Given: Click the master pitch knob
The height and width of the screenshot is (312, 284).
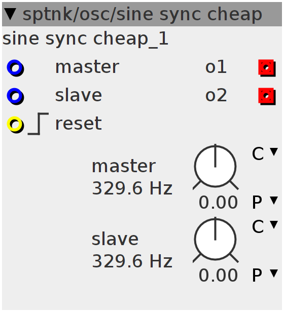Looking at the screenshot, I should tap(216, 167).
